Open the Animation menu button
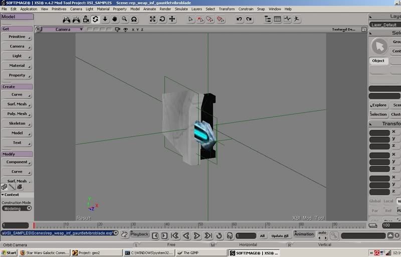The width and height of the screenshot is (401, 257). point(304,234)
